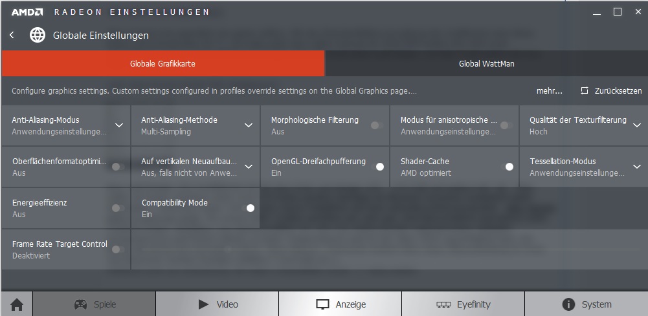Open Auf vertikalen Neuaufbau dropdown
The image size is (648, 316).
249,167
